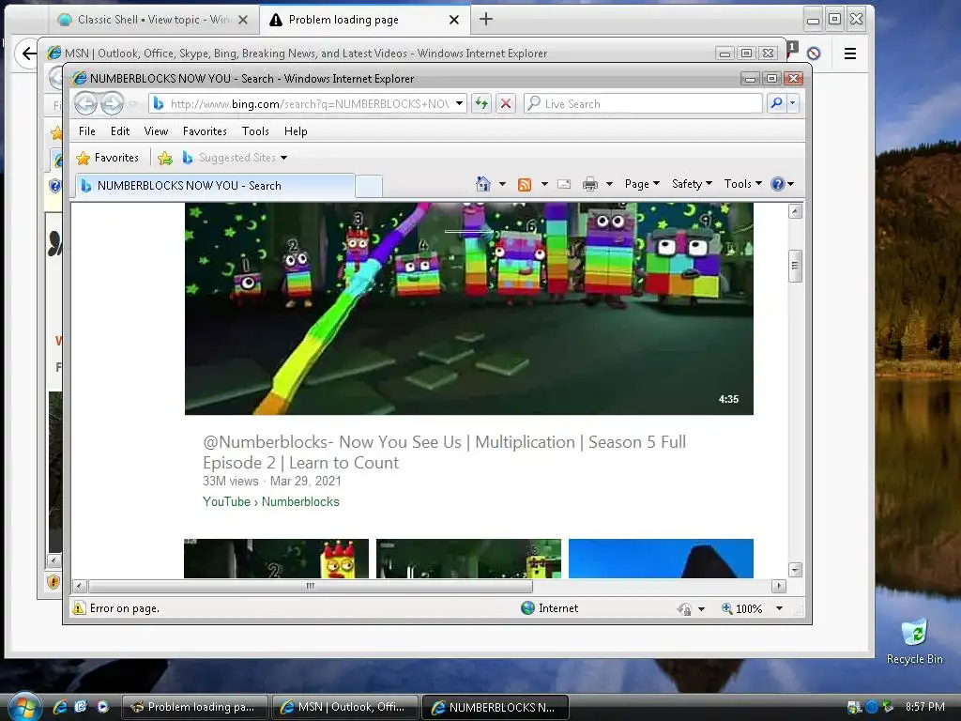Open Favorites center star button
The height and width of the screenshot is (721, 961).
(x=83, y=158)
